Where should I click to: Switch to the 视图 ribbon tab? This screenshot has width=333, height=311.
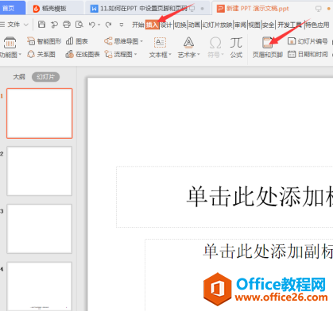254,25
